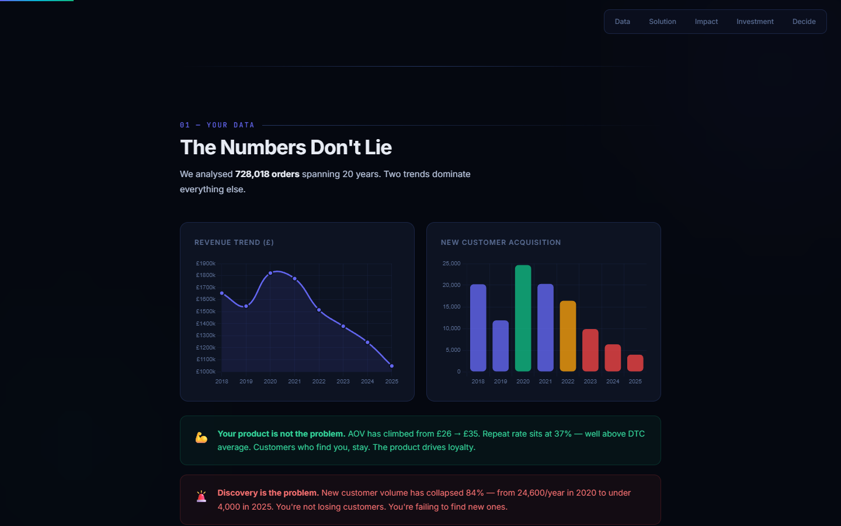841x526 pixels.
Task: Jump to the Impact section
Action: [x=706, y=22]
